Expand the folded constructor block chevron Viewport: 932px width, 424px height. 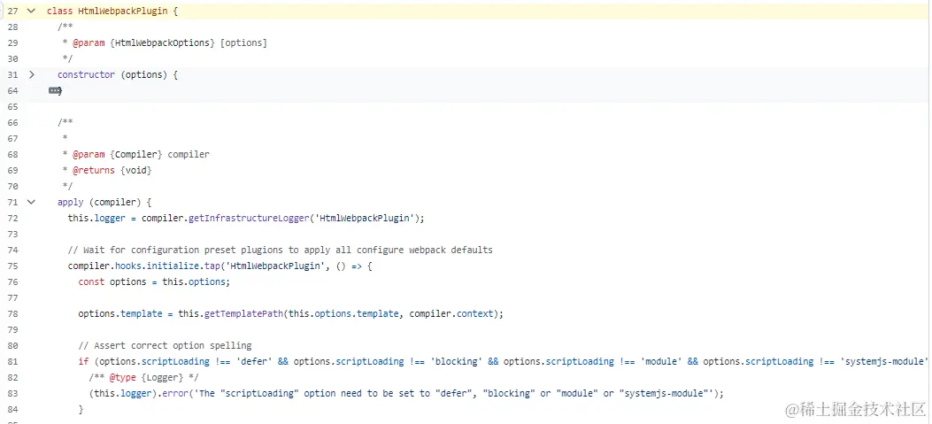[x=32, y=74]
